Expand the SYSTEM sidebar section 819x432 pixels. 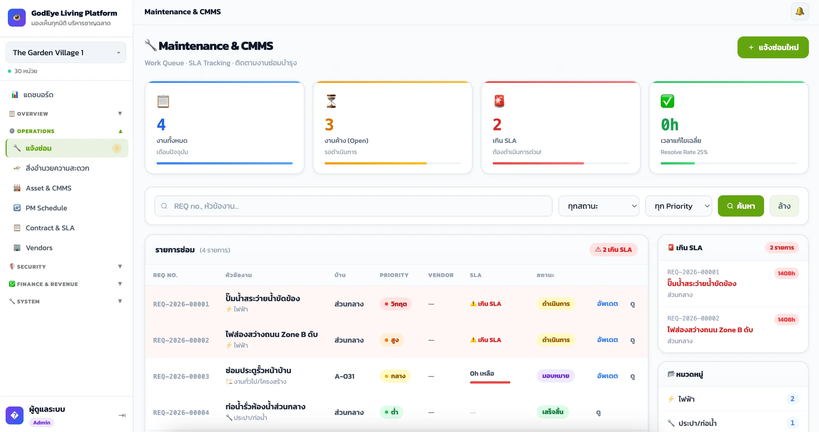[66, 301]
